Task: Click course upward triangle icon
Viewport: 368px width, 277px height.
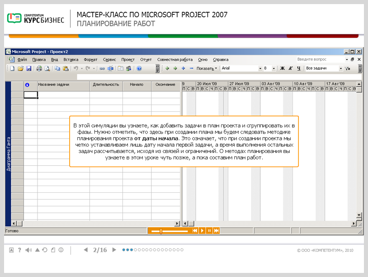Action: pyautogui.click(x=38, y=250)
